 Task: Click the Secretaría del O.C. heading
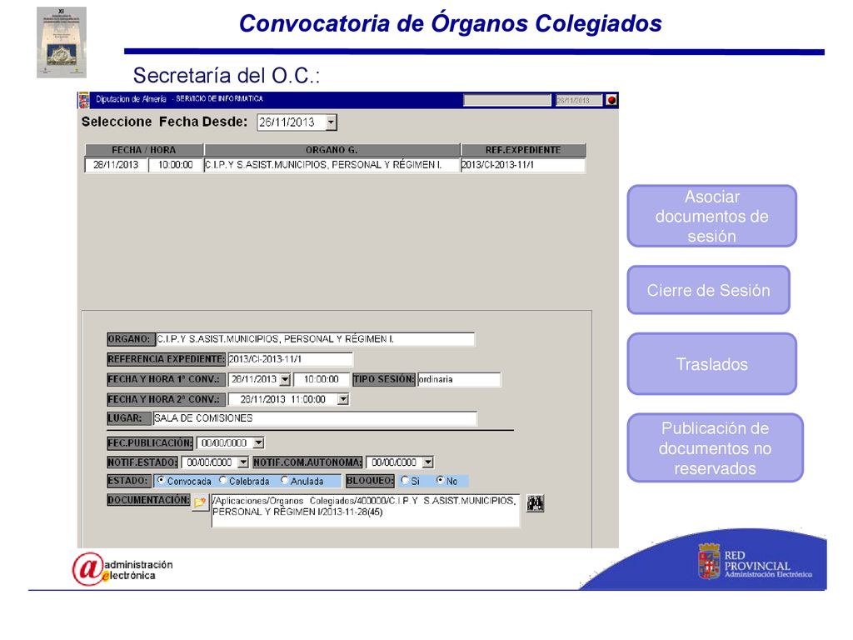(227, 76)
